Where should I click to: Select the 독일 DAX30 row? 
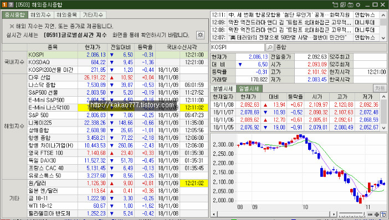coord(117,160)
